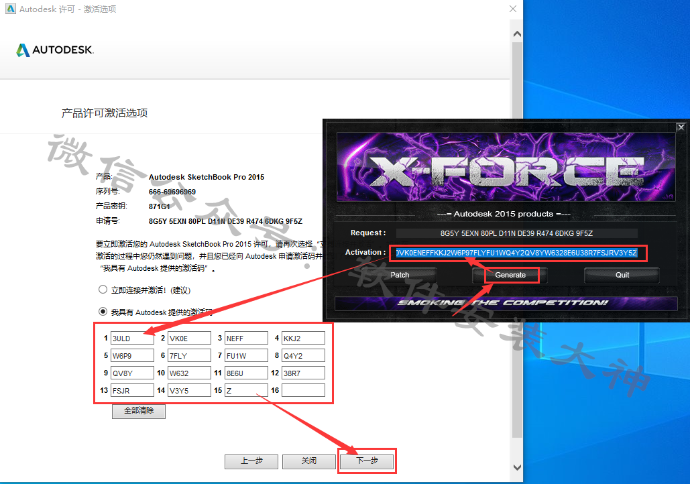Click activation code box 6 containing 7FLY
The height and width of the screenshot is (484, 690).
(x=189, y=355)
